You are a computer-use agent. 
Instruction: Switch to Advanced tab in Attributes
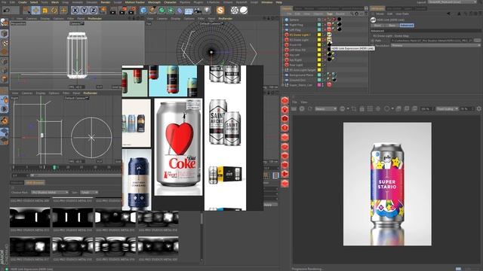point(407,25)
